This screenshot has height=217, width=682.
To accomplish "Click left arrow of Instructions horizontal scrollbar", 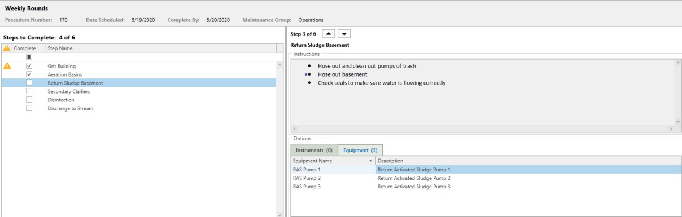I will click(294, 129).
